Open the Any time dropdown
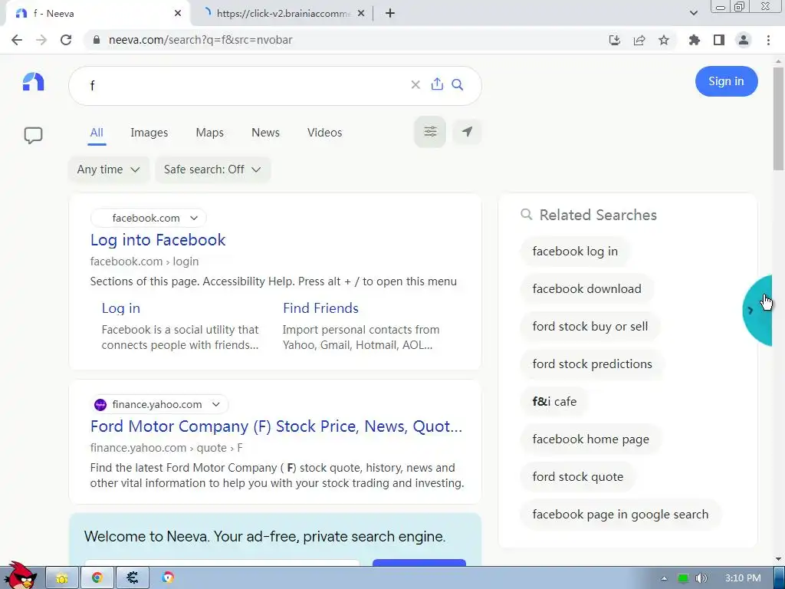 (108, 169)
